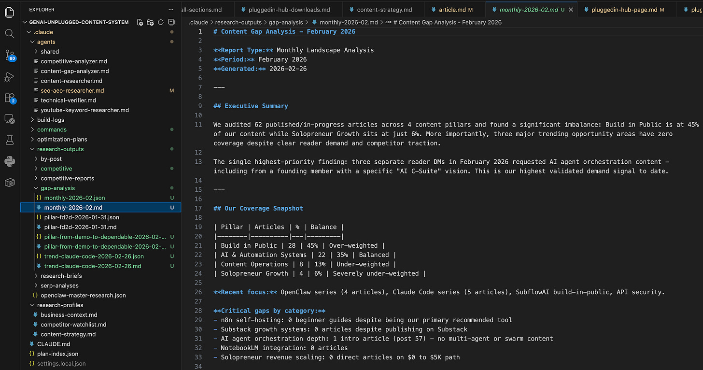The width and height of the screenshot is (703, 370).
Task: Open the Search view in activity bar
Action: point(9,33)
